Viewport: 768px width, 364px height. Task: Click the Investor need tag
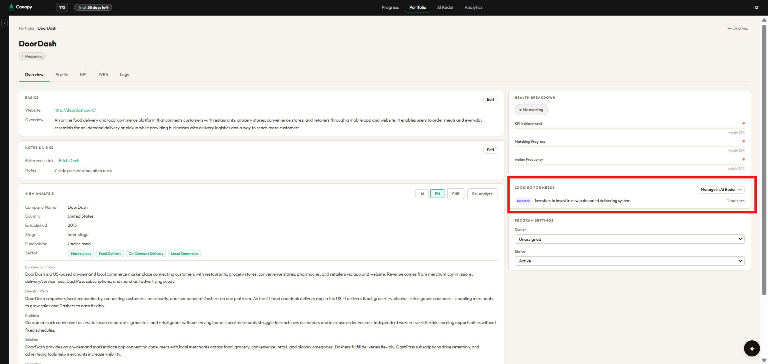523,201
